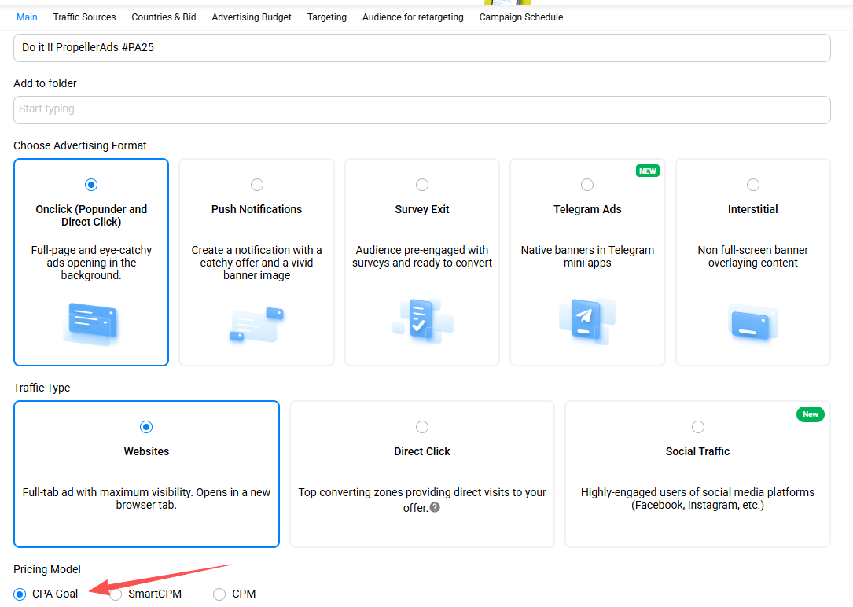The height and width of the screenshot is (607, 853).
Task: Click the Pricing Model heading
Action: [x=47, y=569]
